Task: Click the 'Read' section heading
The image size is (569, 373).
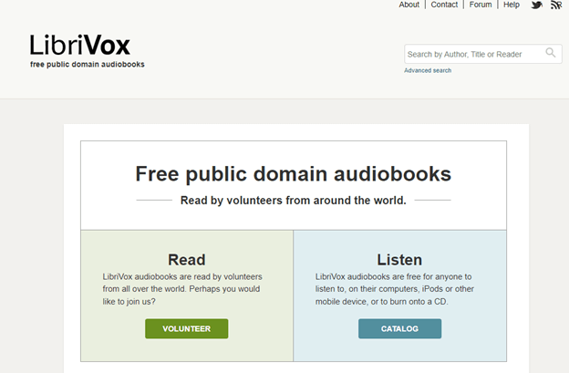Action: (x=187, y=260)
